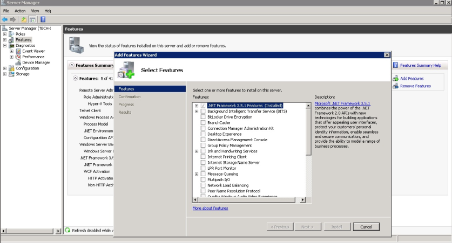Collapse the 'Features: 5 of 41' chevron
The image size is (452, 243).
click(x=75, y=78)
